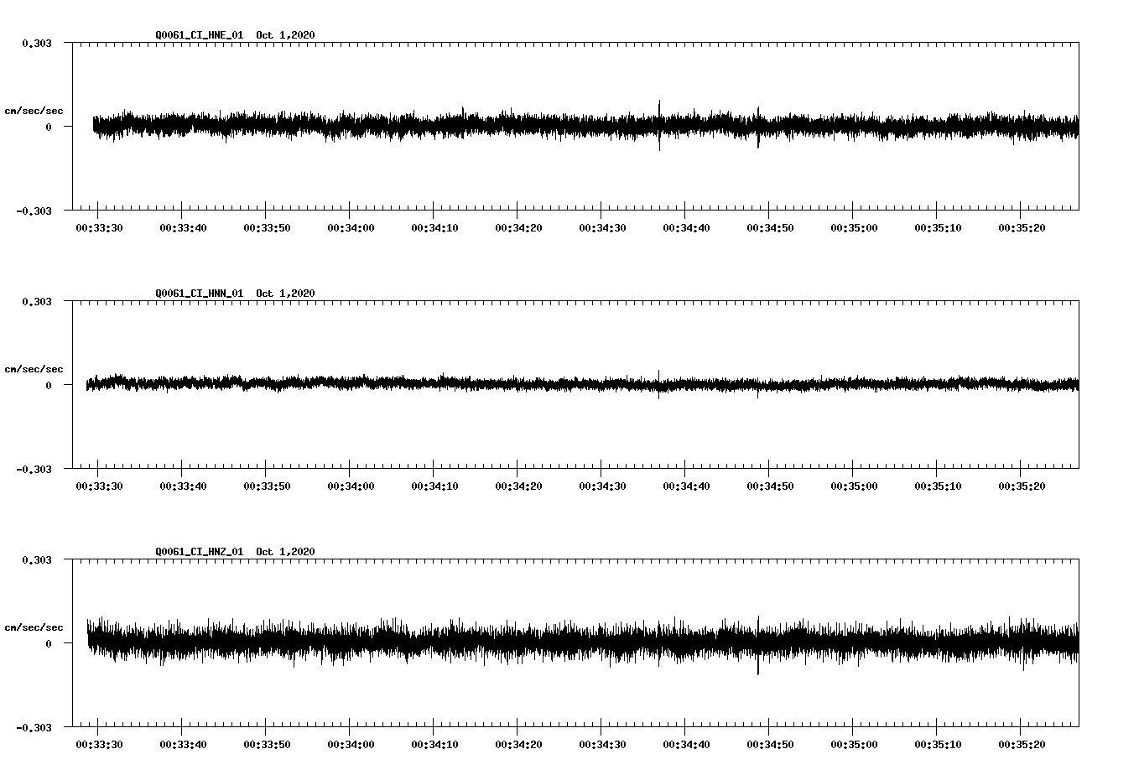
Task: Click the cm/sec/sec unit label on middle plot
Action: (x=34, y=368)
